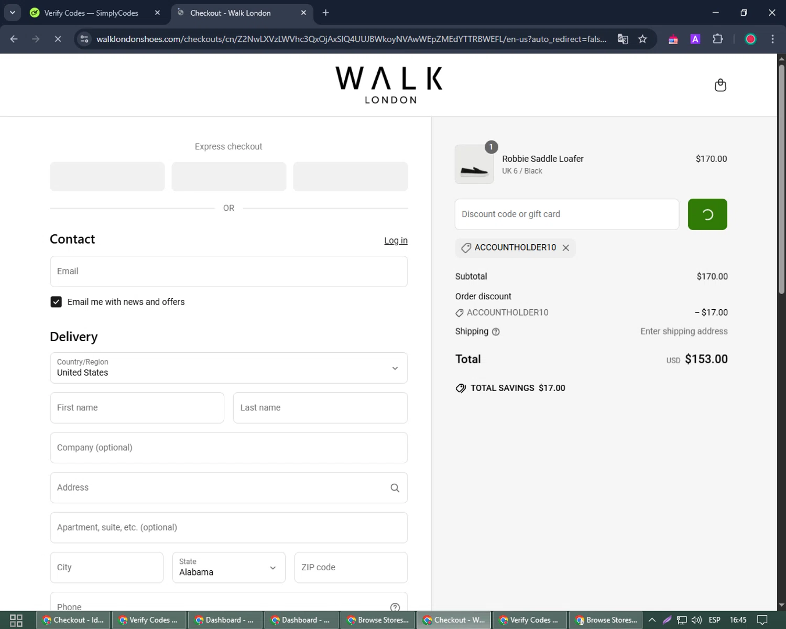Open a new browser tab

click(x=325, y=13)
